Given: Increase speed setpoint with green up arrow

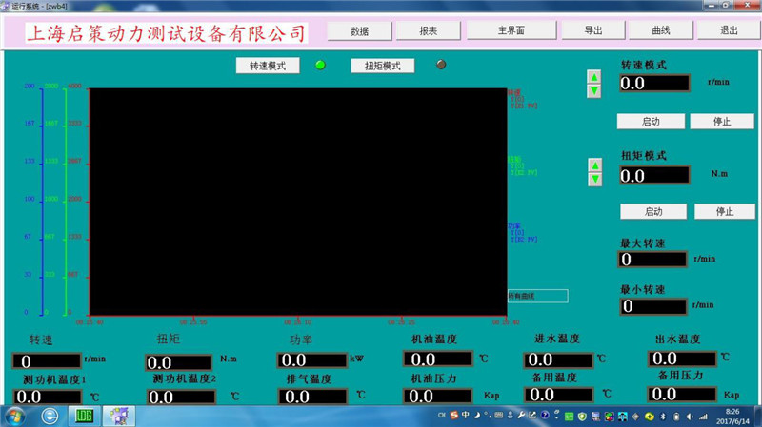Looking at the screenshot, I should pos(593,77).
